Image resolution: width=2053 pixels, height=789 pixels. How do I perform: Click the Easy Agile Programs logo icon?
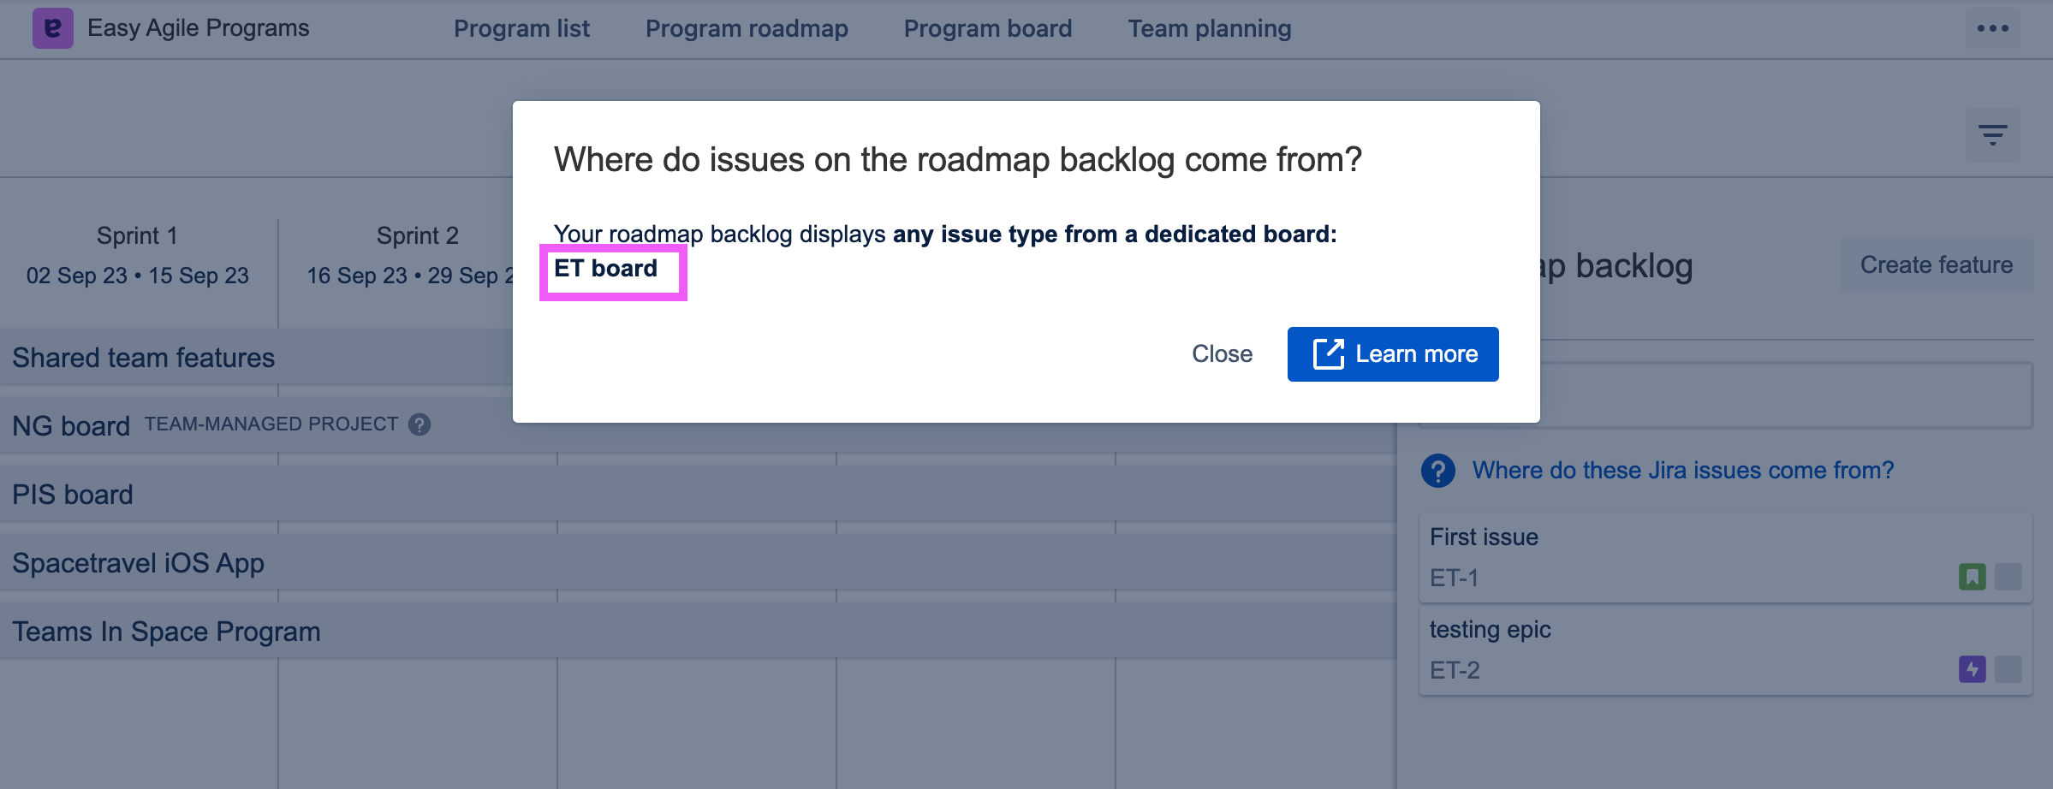(53, 27)
